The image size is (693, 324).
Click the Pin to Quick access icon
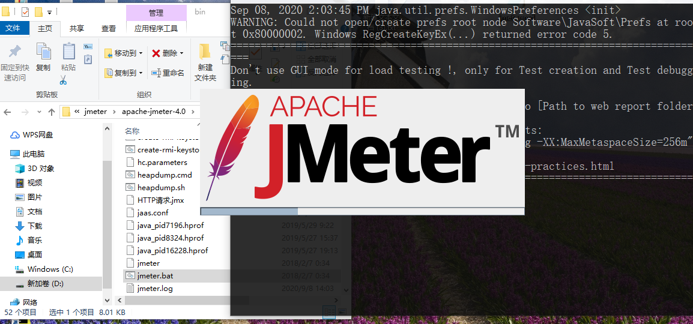pyautogui.click(x=15, y=51)
